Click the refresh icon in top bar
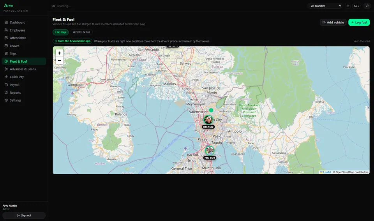Image resolution: width=374 pixels, height=221 pixels. pos(367,6)
